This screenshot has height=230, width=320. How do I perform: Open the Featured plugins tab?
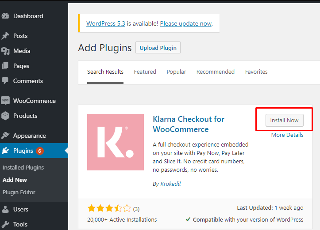145,72
